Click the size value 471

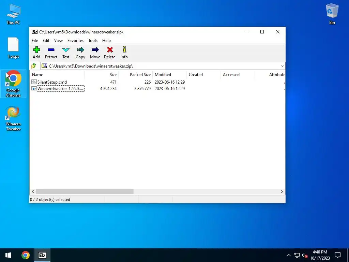coord(113,82)
